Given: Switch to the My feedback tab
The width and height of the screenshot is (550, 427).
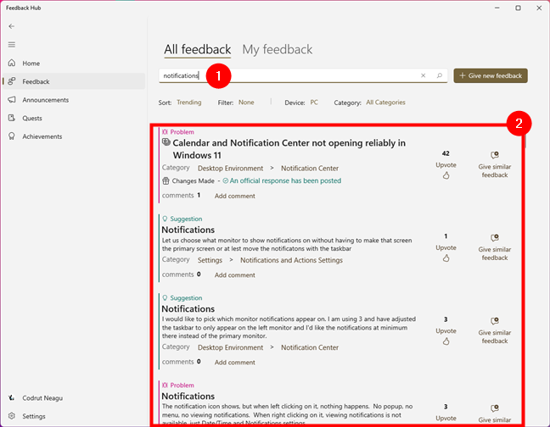Looking at the screenshot, I should point(277,49).
